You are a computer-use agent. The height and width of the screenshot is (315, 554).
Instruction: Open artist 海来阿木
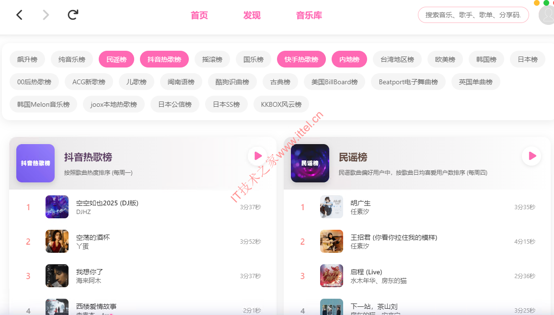(89, 281)
